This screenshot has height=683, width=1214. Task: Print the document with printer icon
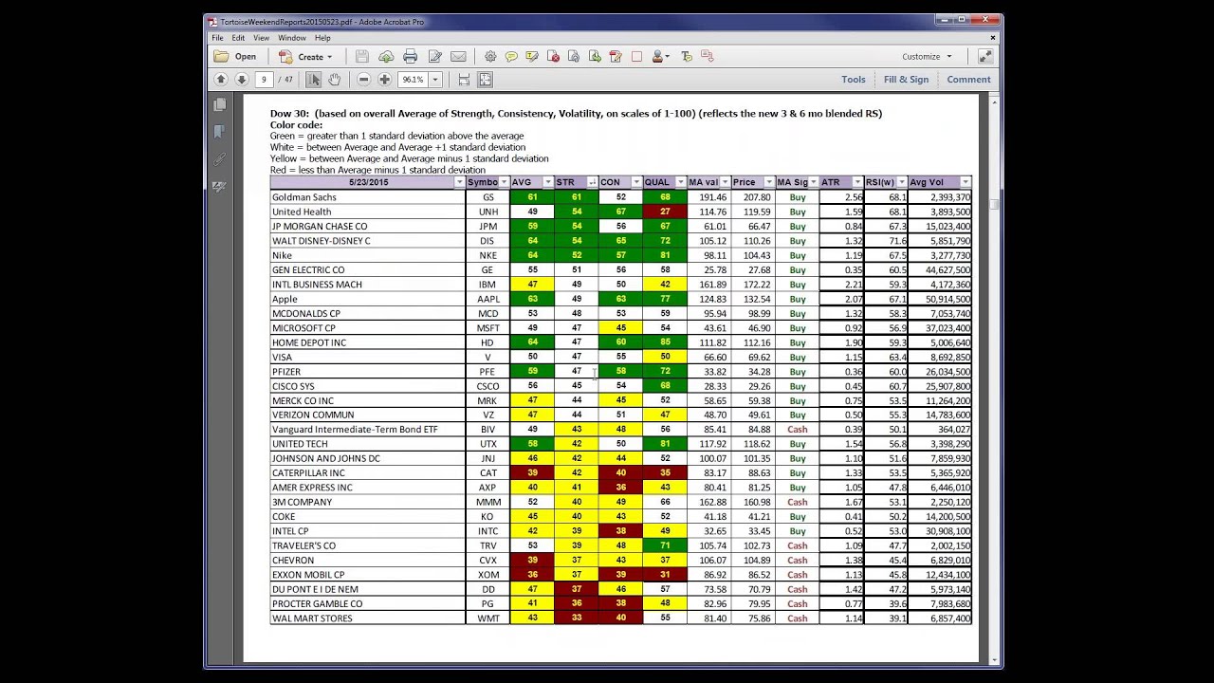(410, 57)
